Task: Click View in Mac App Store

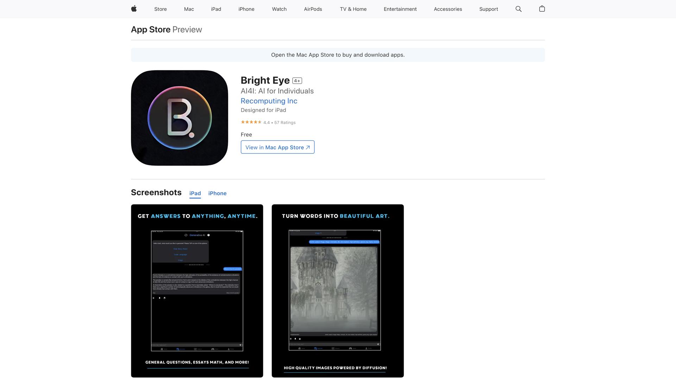Action: [x=277, y=147]
